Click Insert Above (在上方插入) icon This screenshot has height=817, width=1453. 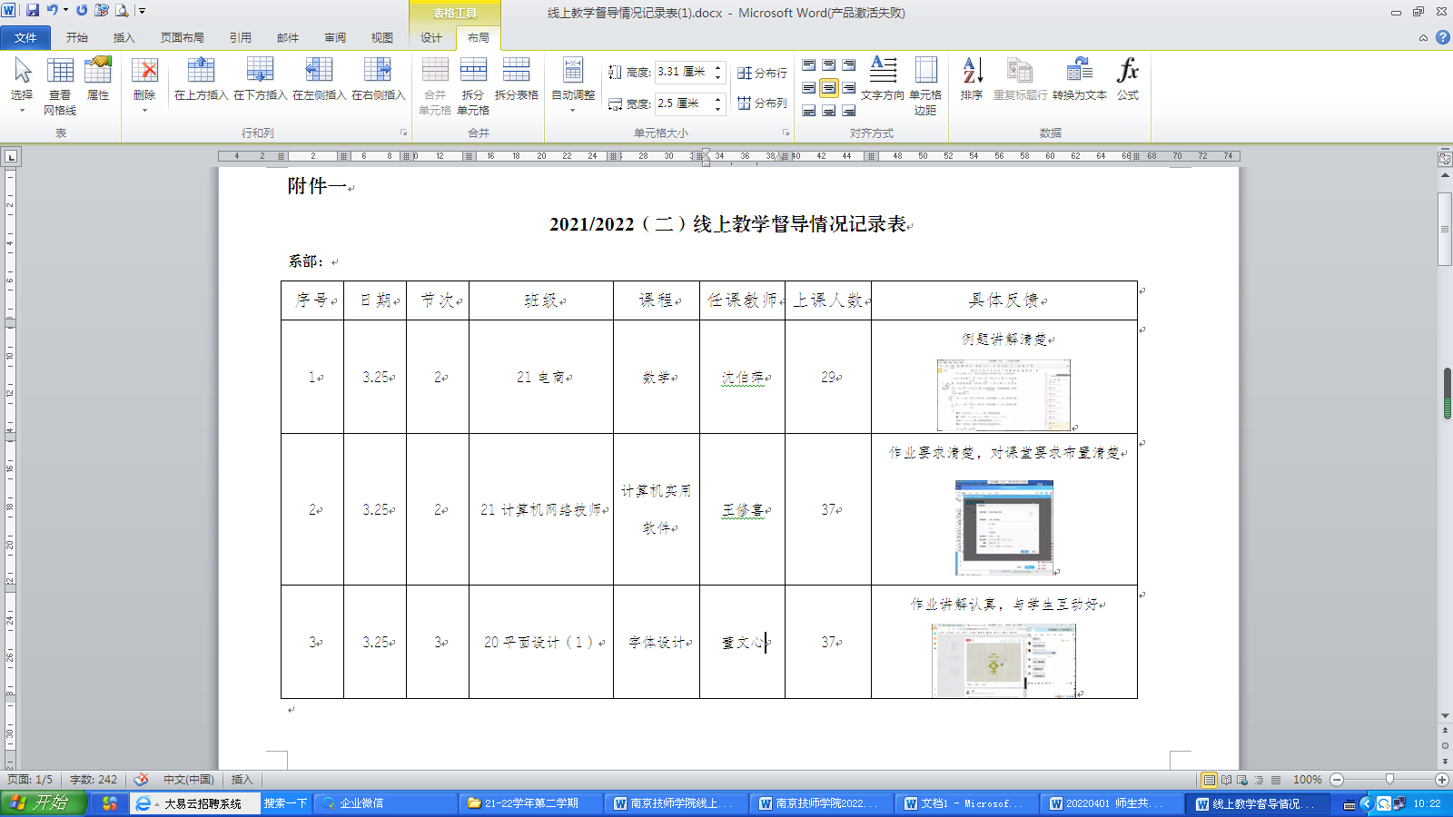(201, 71)
